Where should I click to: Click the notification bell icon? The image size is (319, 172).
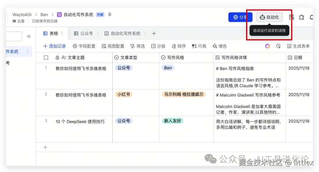pos(312,17)
